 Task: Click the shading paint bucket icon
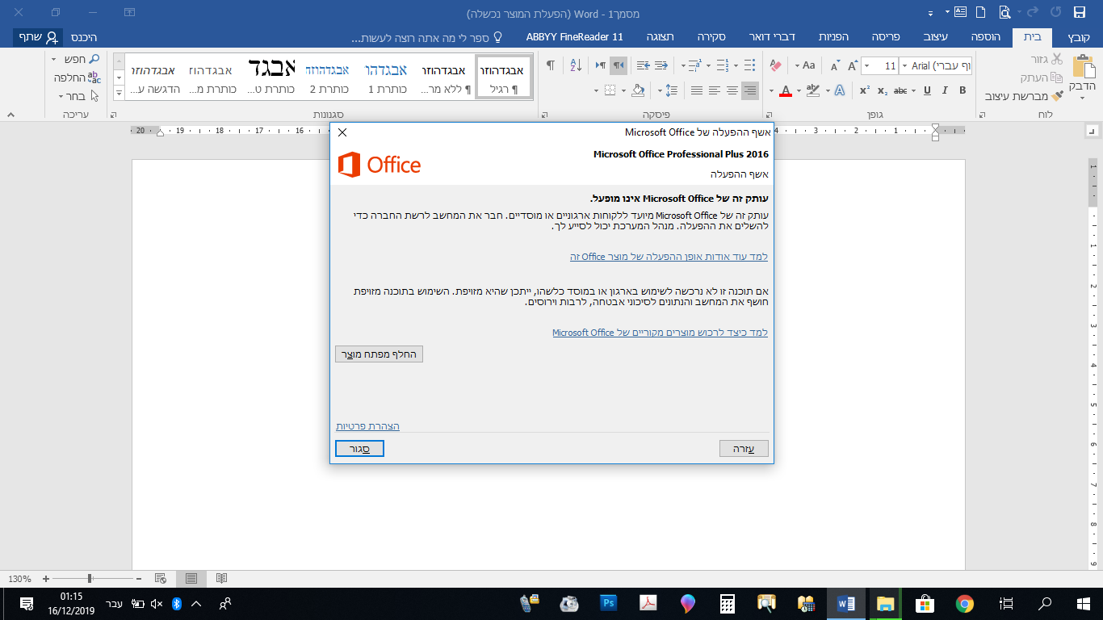click(638, 90)
